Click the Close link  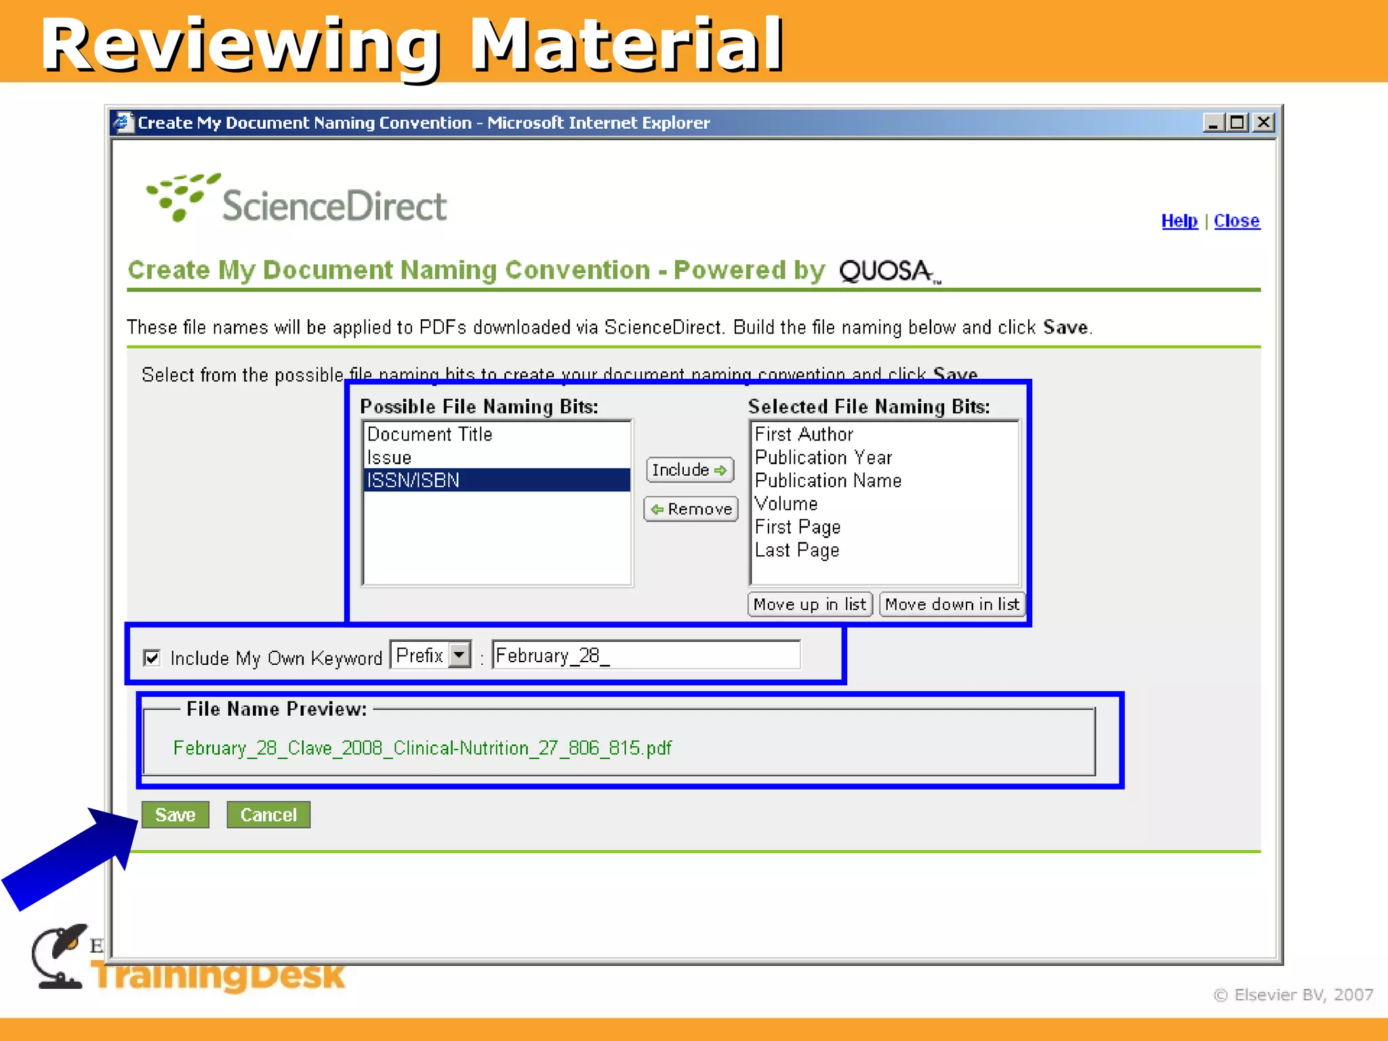[x=1236, y=221]
